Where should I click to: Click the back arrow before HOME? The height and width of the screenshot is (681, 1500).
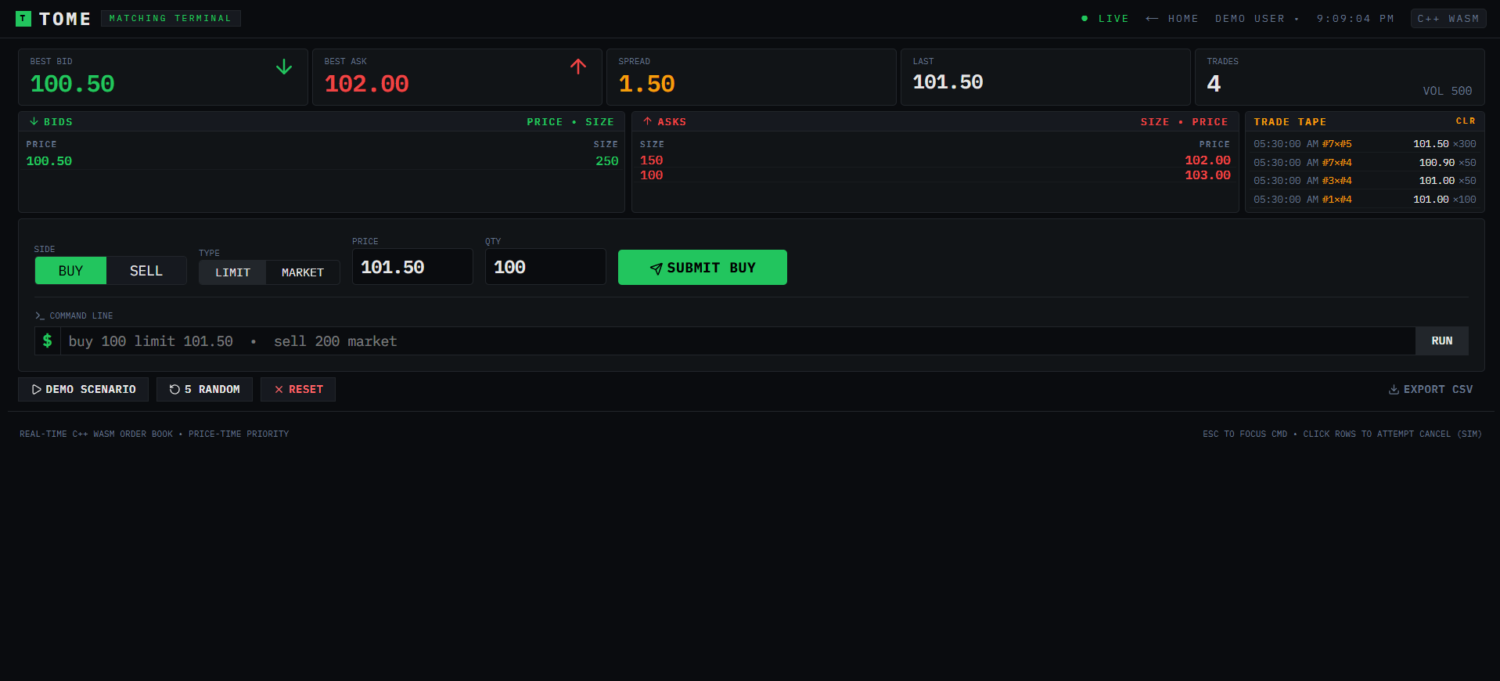pos(1152,19)
